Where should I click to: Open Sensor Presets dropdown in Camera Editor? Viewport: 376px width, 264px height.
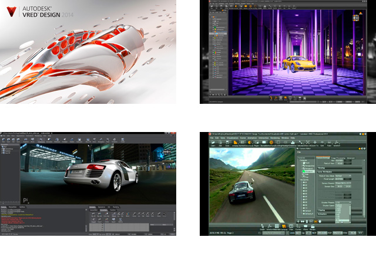click(x=343, y=183)
